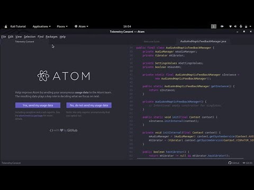Click the 16:54 clock in top bar

tap(127, 26)
